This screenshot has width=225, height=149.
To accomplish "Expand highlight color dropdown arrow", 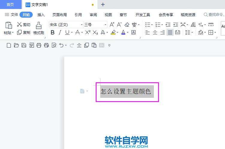I will click(117, 33).
